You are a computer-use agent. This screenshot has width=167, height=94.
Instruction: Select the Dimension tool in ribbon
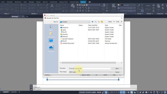(x=58, y=7)
